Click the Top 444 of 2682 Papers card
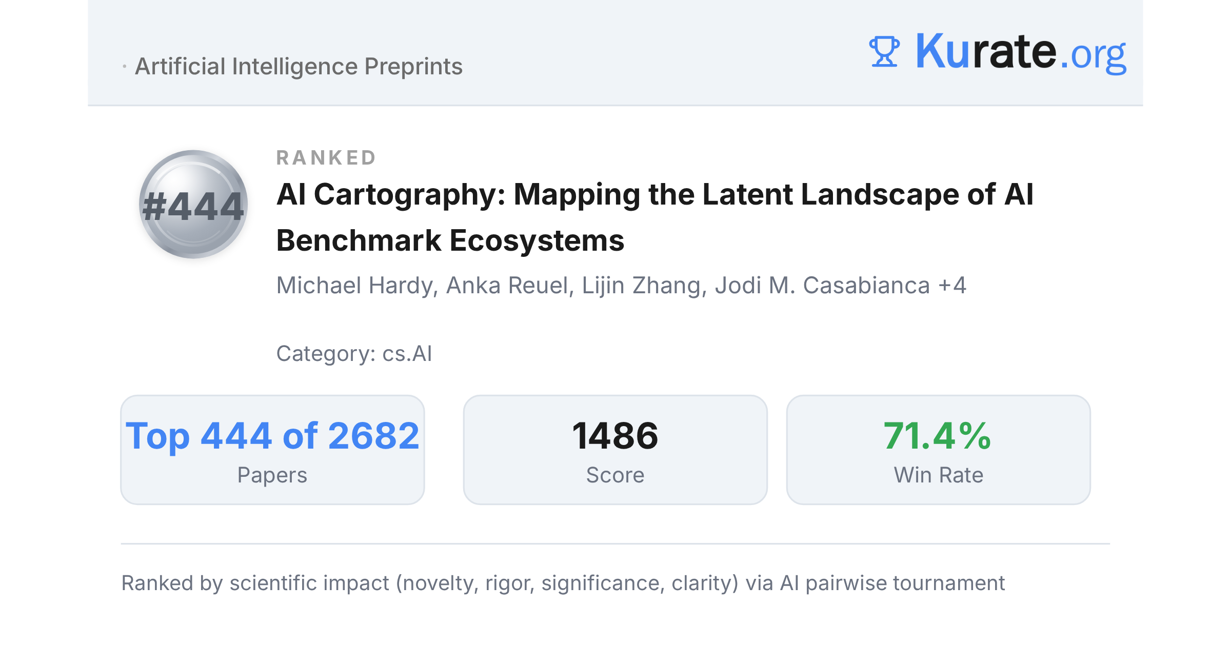This screenshot has width=1231, height=646. [272, 450]
